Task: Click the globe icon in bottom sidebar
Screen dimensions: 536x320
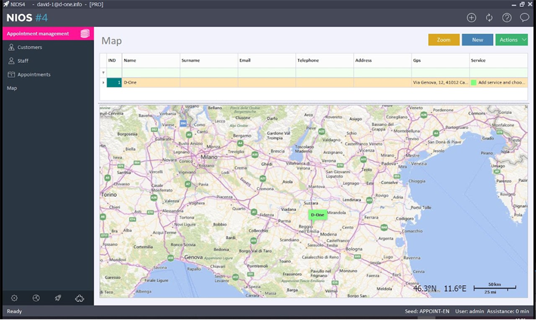Action: [x=36, y=298]
